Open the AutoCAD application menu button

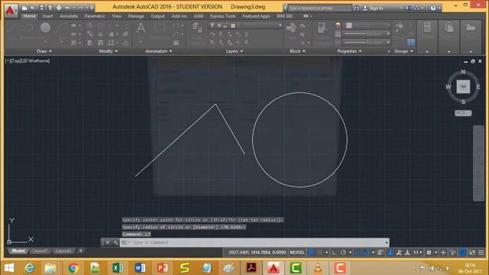coord(11,11)
